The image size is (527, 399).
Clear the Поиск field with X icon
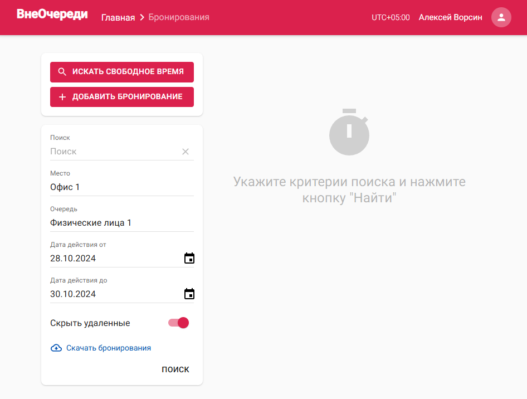186,152
